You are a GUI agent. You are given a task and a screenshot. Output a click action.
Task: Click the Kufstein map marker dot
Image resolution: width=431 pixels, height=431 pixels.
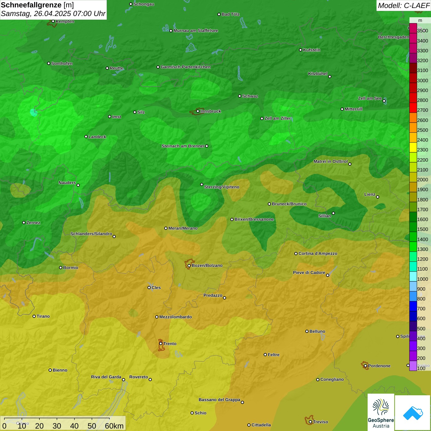click(x=300, y=50)
